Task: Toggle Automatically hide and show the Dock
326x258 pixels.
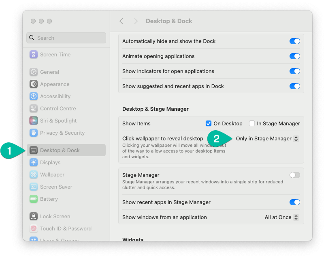Action: pyautogui.click(x=294, y=41)
